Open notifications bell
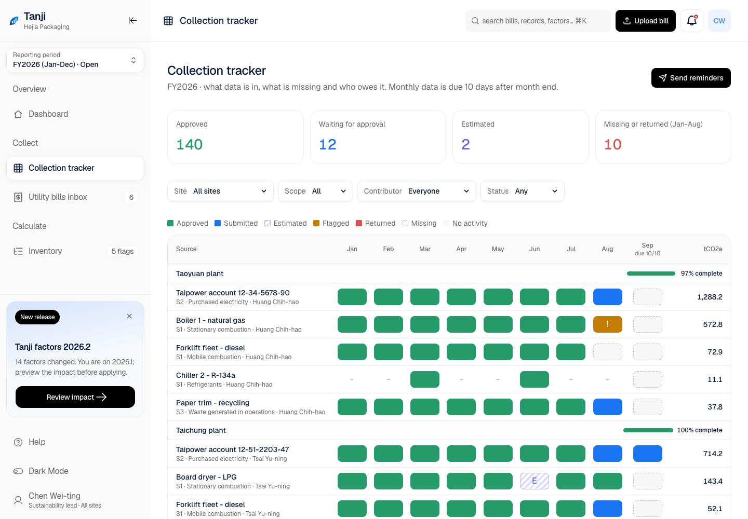This screenshot has width=748, height=519. click(692, 21)
